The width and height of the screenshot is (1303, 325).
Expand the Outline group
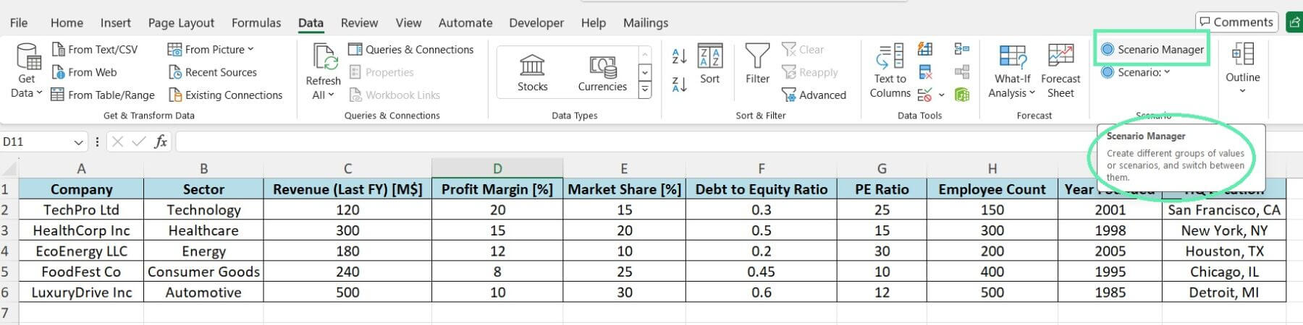pyautogui.click(x=1242, y=69)
